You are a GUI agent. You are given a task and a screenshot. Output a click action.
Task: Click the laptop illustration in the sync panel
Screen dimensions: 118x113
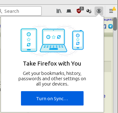(54, 40)
